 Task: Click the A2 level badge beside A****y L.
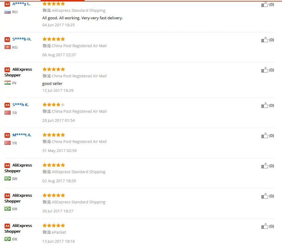7,4
